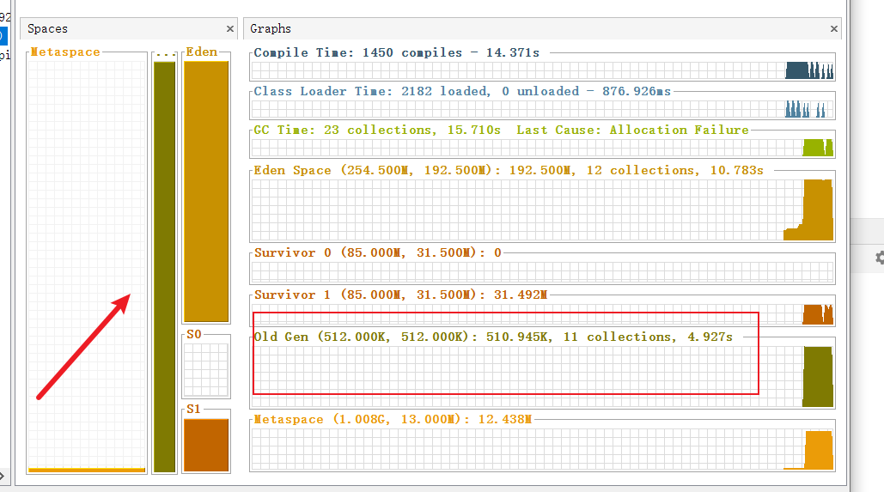Click the Eden Space history graph
Image resolution: width=884 pixels, height=492 pixels.
(x=541, y=210)
